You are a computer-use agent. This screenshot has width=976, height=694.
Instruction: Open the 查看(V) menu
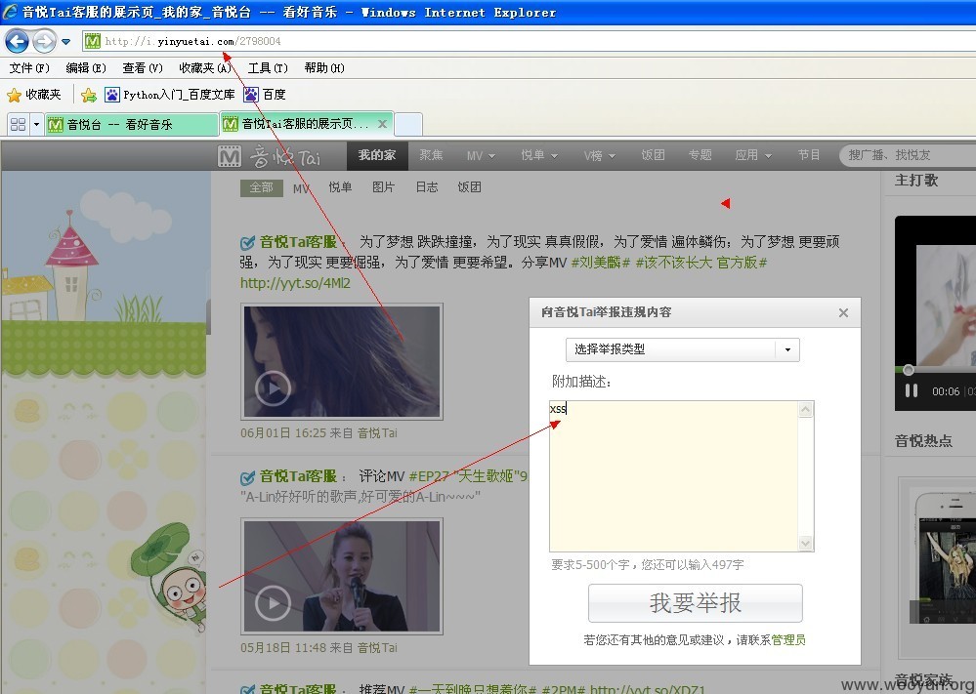pos(143,67)
